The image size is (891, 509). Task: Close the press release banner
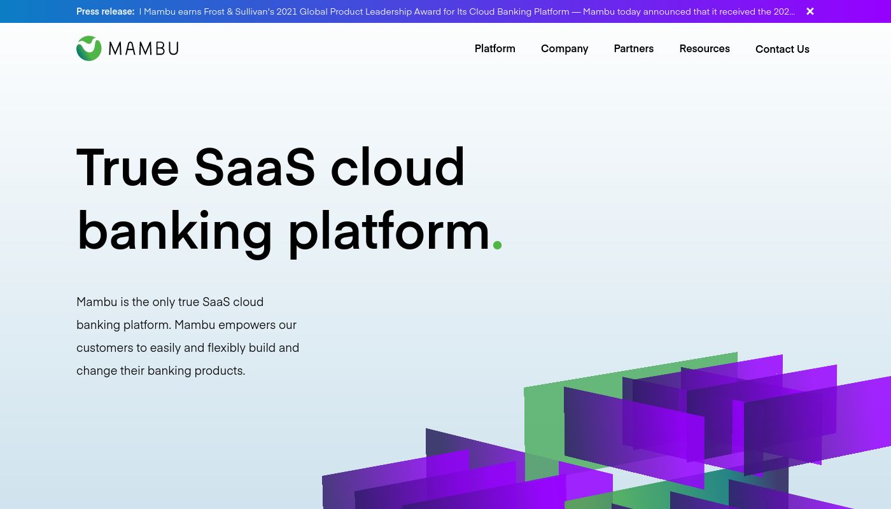coord(810,11)
